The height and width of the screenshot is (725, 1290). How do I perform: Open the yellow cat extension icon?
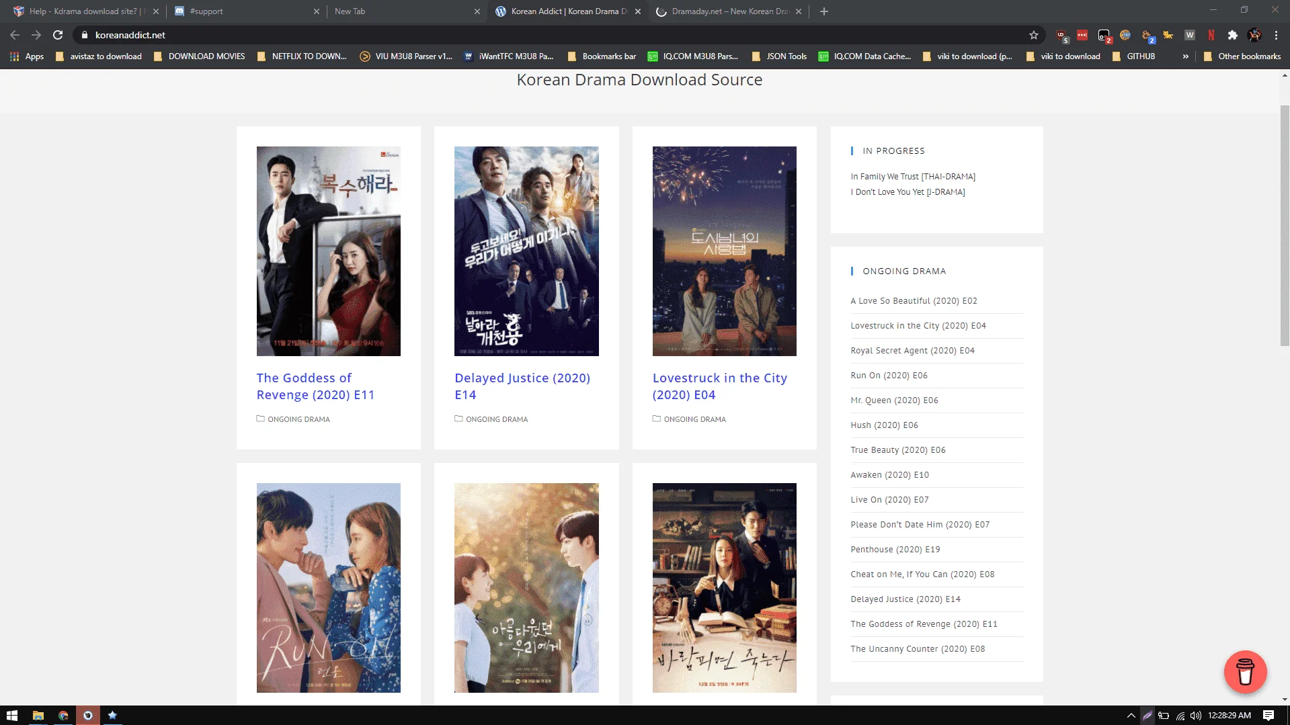click(1168, 35)
